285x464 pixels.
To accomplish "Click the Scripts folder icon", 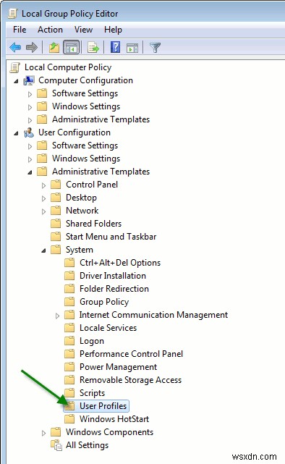I will tap(69, 392).
